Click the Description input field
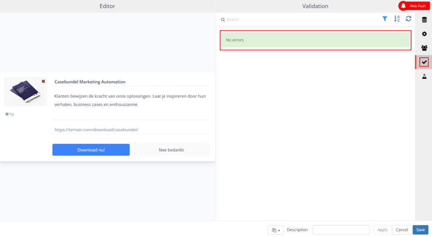 (341, 230)
